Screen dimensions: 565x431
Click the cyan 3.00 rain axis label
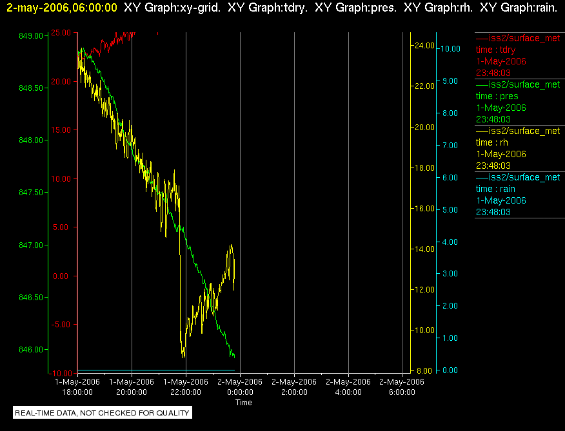point(450,274)
